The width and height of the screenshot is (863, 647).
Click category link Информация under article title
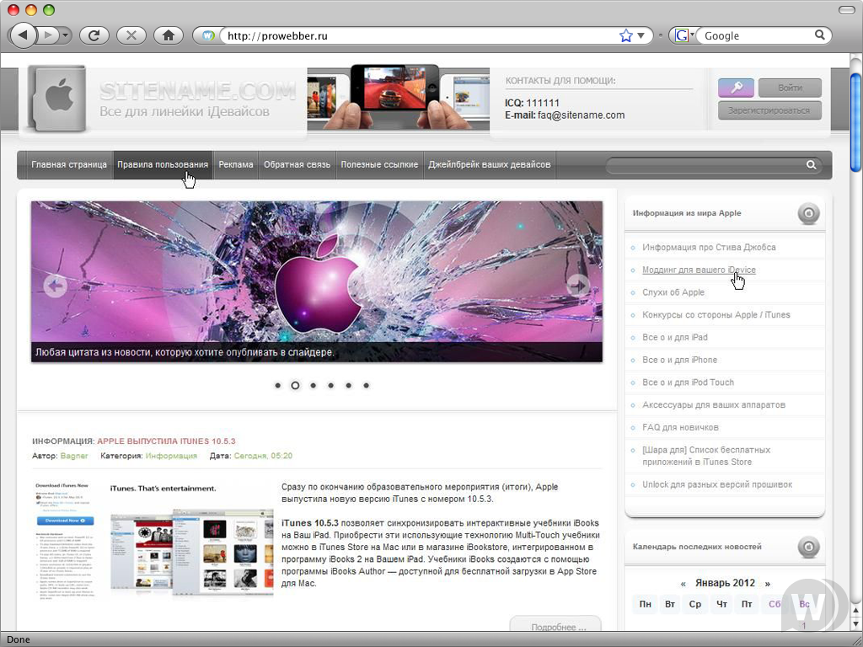(x=171, y=456)
